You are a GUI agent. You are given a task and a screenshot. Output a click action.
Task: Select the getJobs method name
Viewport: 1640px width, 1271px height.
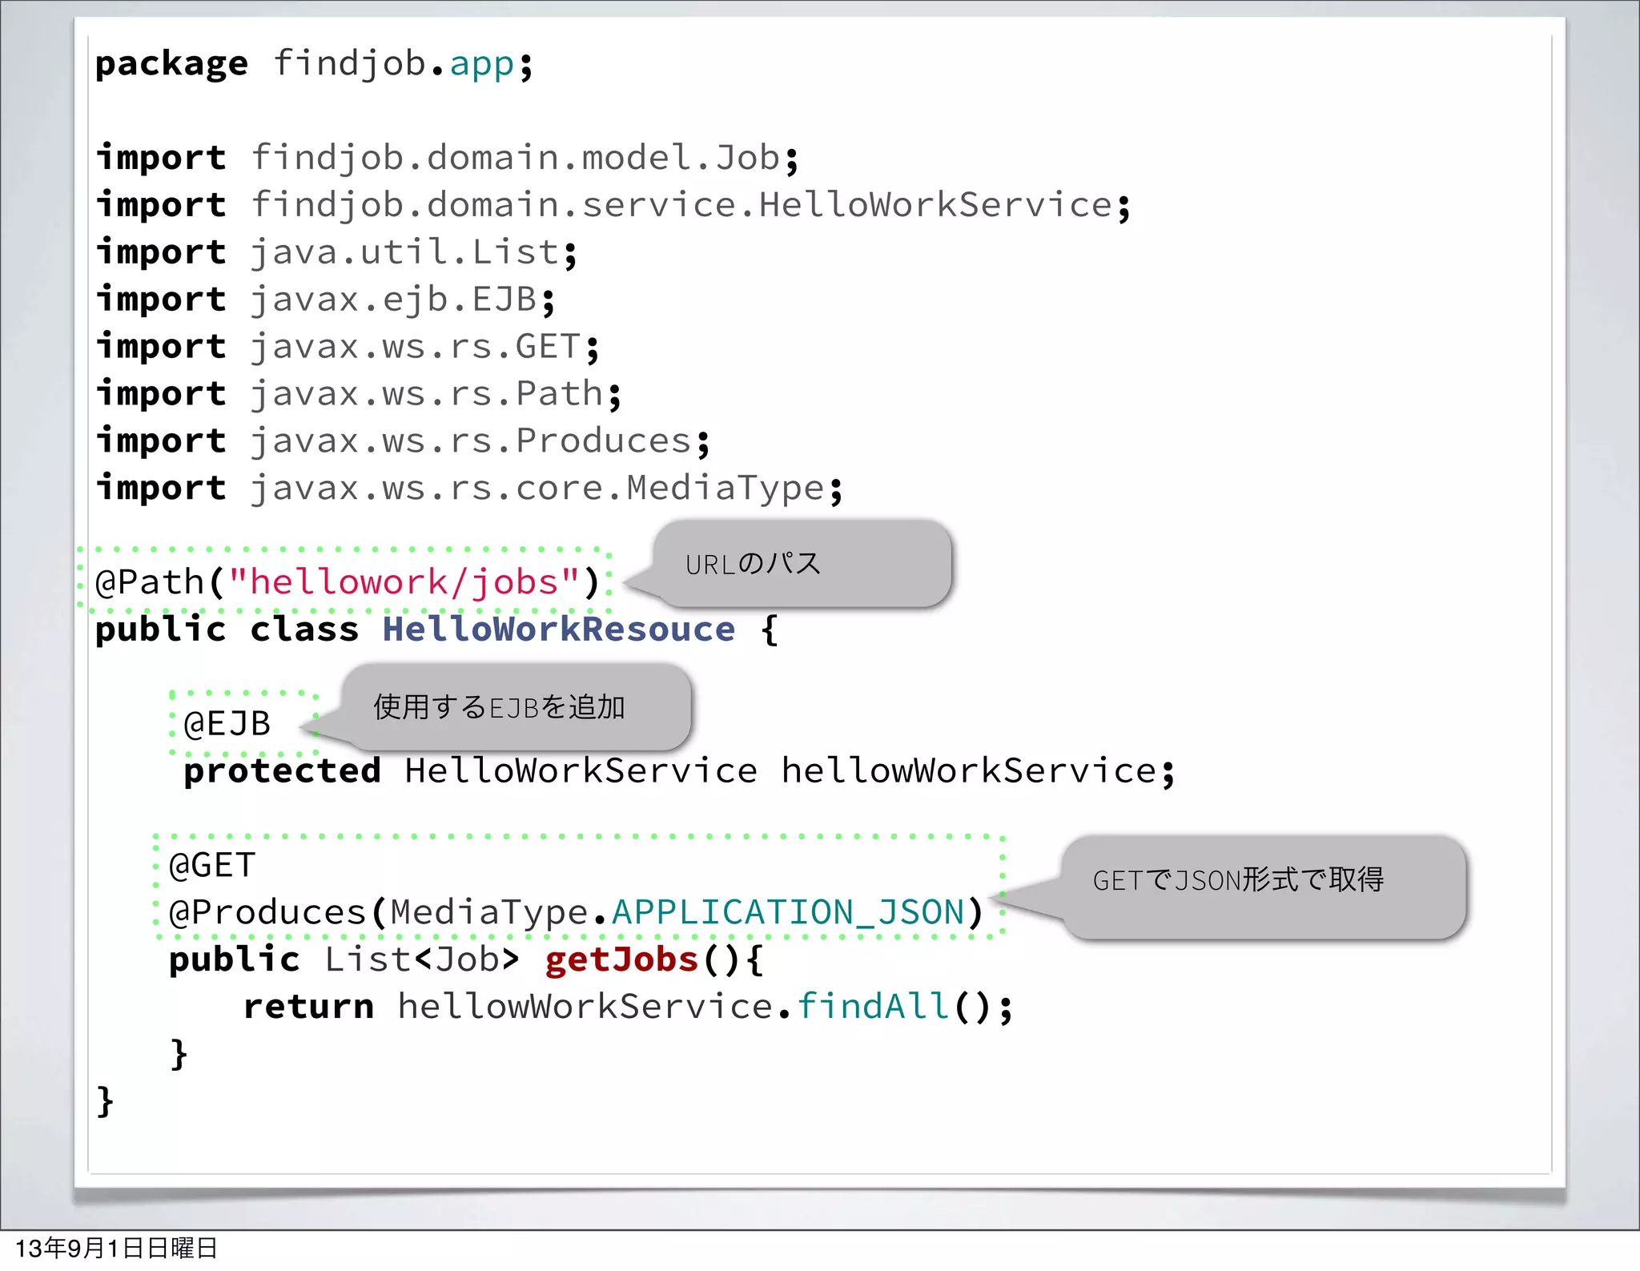point(621,959)
